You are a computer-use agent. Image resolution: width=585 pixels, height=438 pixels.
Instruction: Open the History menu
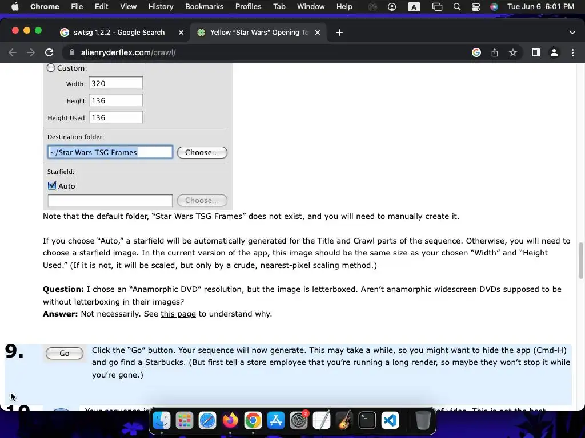click(x=161, y=6)
